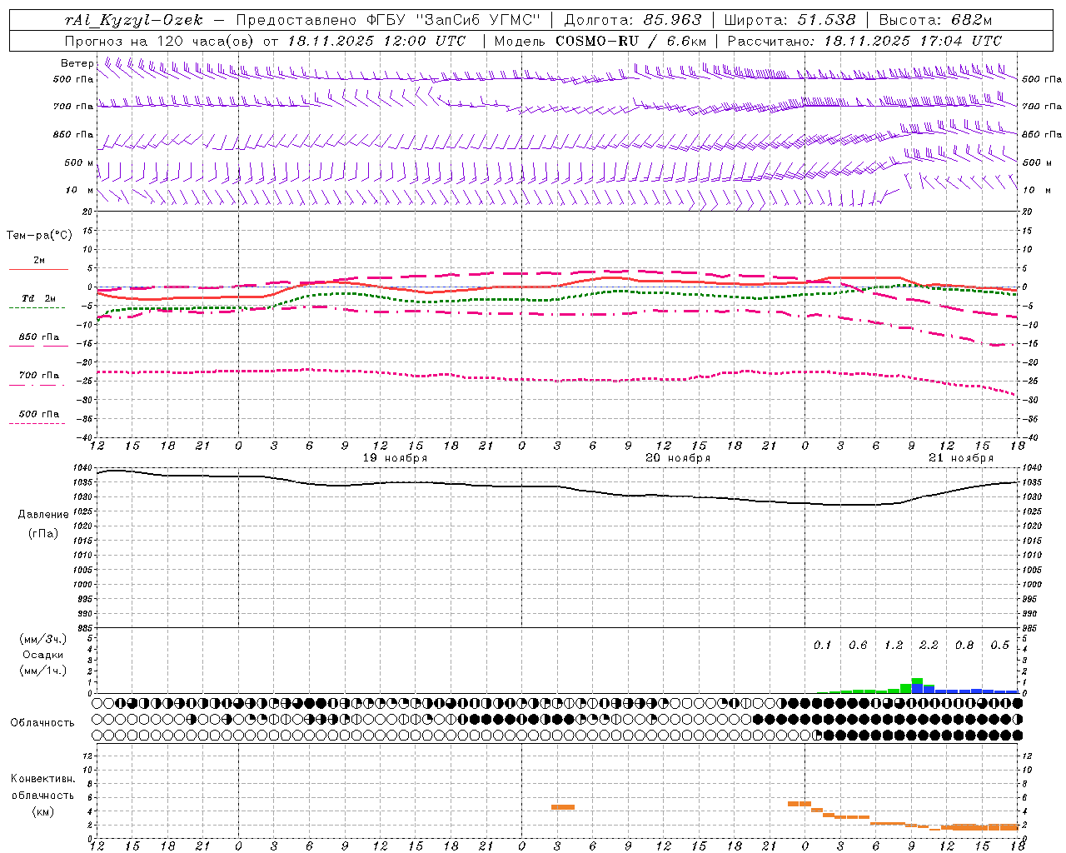Screen dimensions: 1066x853
Task: Click the Долгота: 85.963 value
Action: click(x=633, y=20)
